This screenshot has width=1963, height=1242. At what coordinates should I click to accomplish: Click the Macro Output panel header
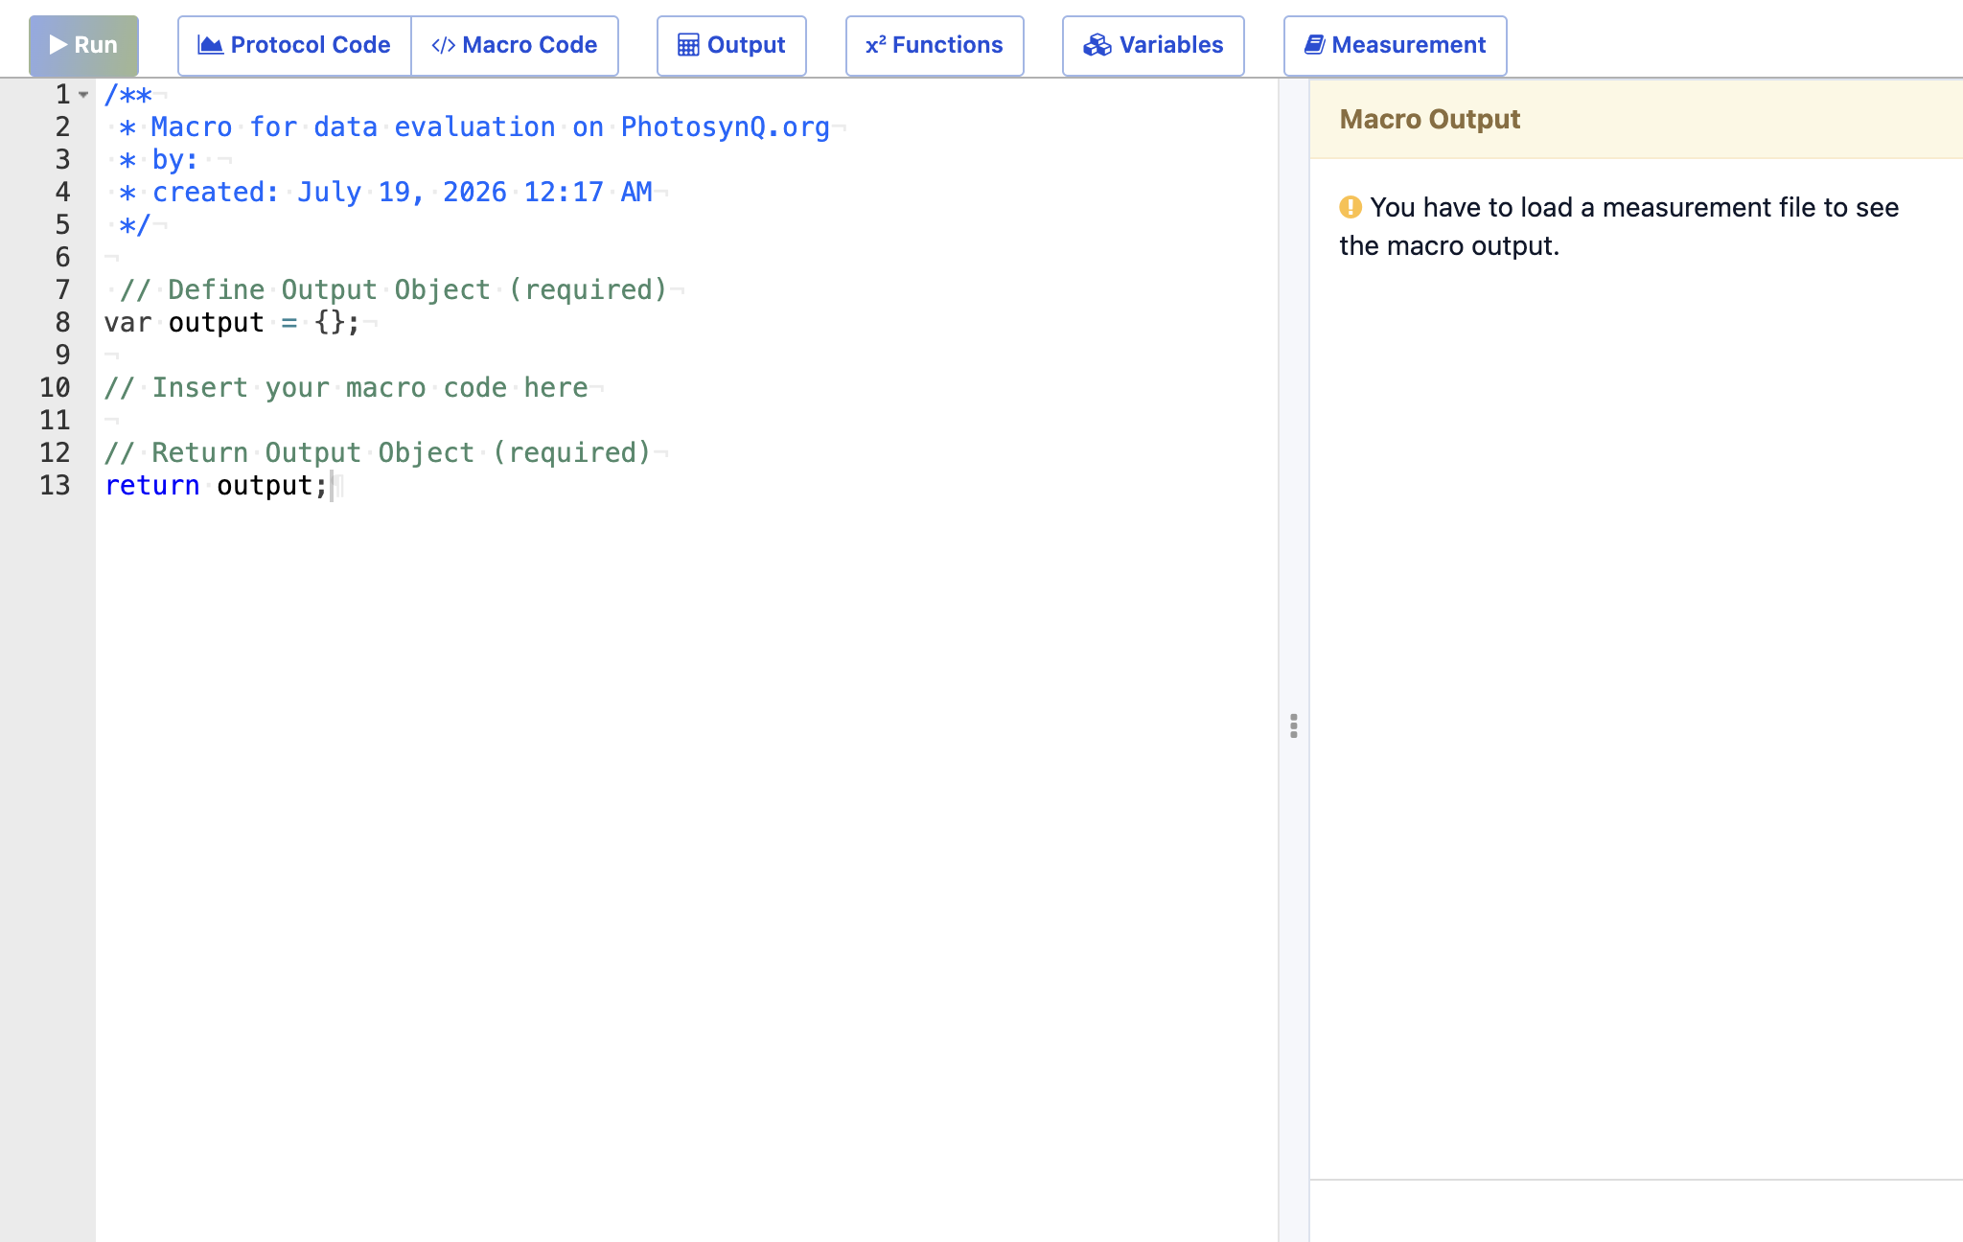tap(1636, 119)
